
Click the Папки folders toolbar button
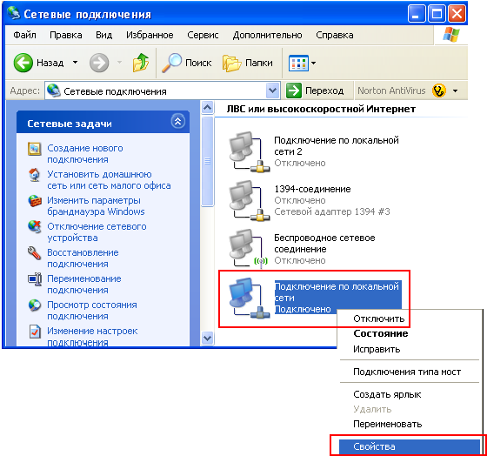(248, 64)
